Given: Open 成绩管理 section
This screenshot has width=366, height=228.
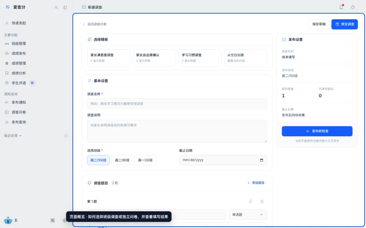Looking at the screenshot, I should point(19,63).
